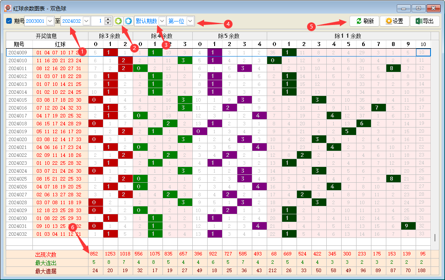Increase the spinner value with the up arrow
Screen dimensions: 445x280
pyautogui.click(x=108, y=19)
